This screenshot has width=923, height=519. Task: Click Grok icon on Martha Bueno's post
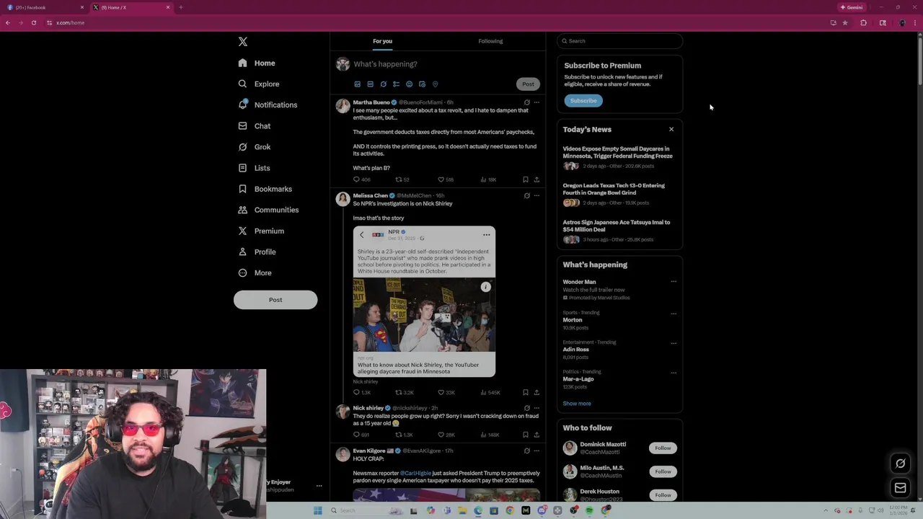526,102
